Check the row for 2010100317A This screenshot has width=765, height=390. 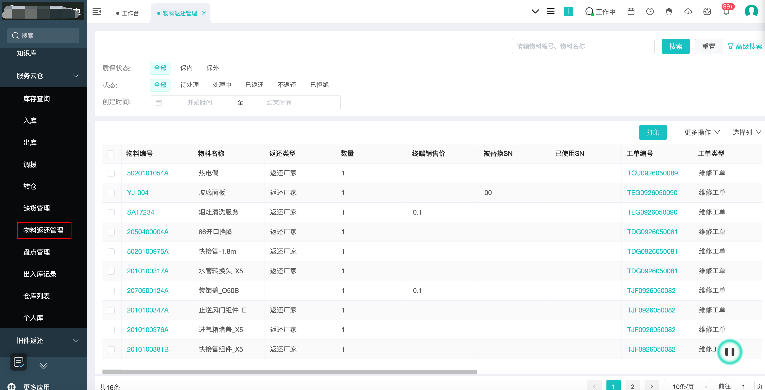[111, 271]
